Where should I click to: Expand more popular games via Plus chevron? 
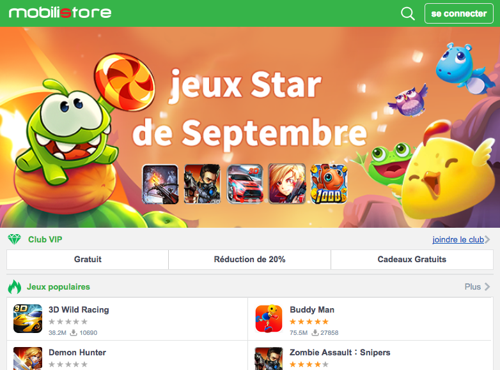pyautogui.click(x=487, y=286)
